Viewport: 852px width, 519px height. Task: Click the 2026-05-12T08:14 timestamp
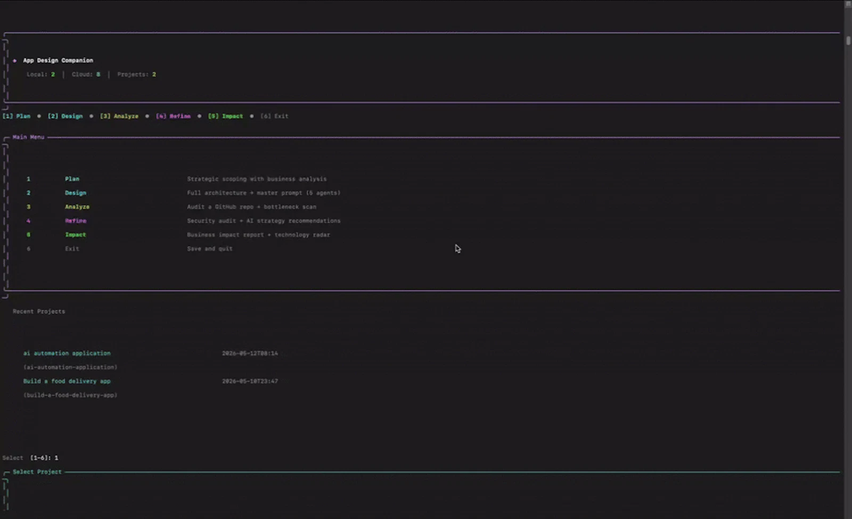tap(250, 353)
